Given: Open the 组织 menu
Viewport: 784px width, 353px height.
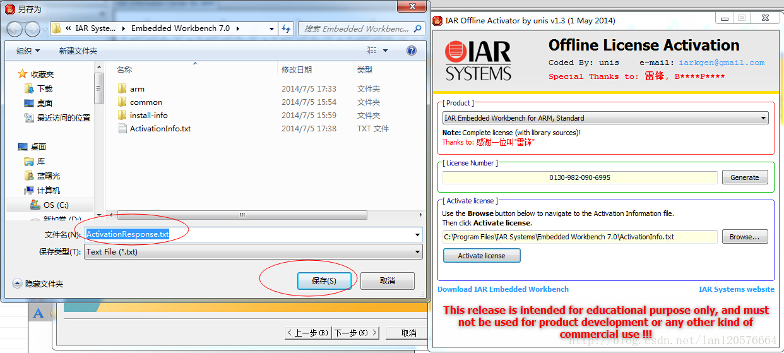Looking at the screenshot, I should (x=28, y=51).
